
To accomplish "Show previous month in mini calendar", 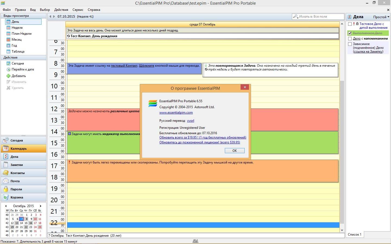I will pyautogui.click(x=6, y=206).
